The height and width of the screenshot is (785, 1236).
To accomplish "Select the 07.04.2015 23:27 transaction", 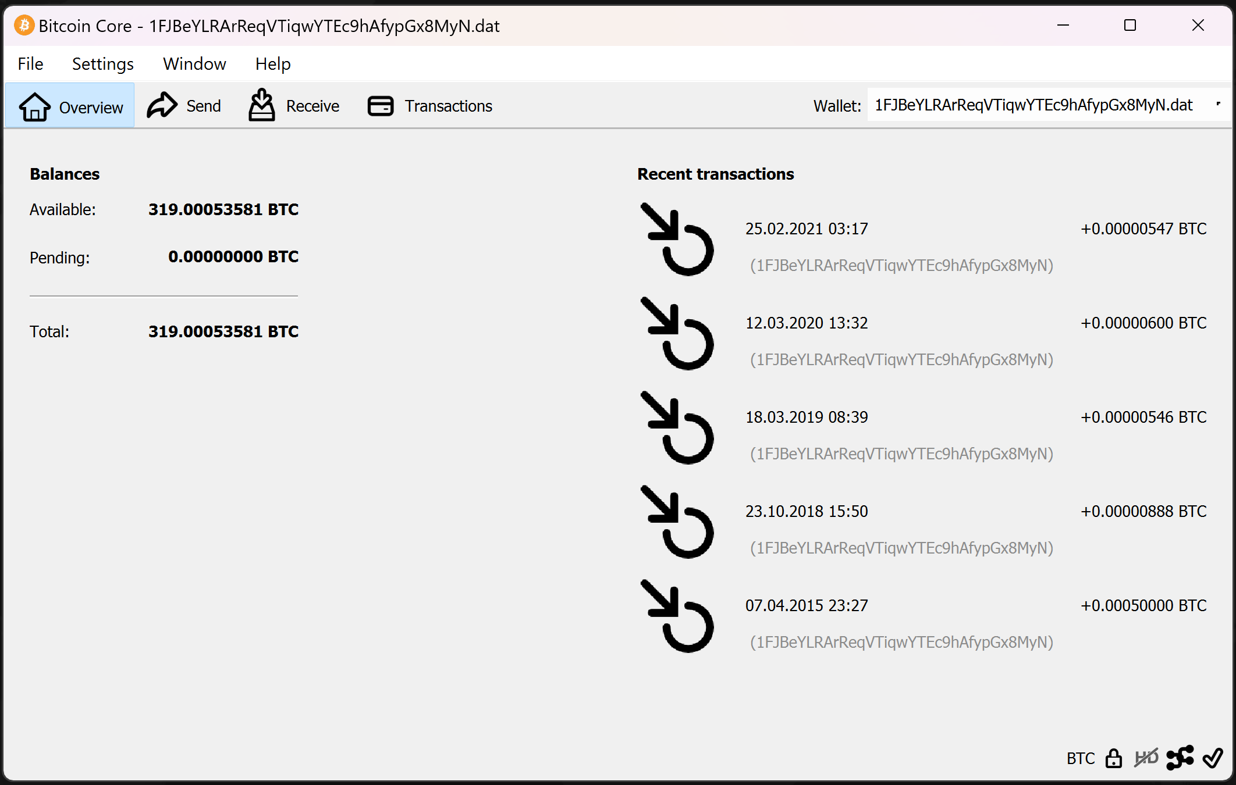I will tap(807, 606).
